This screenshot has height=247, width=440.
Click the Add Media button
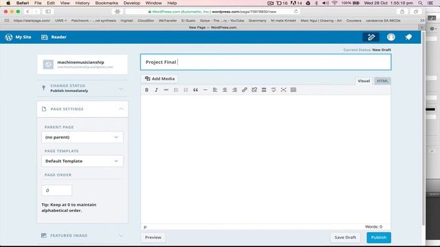[159, 79]
